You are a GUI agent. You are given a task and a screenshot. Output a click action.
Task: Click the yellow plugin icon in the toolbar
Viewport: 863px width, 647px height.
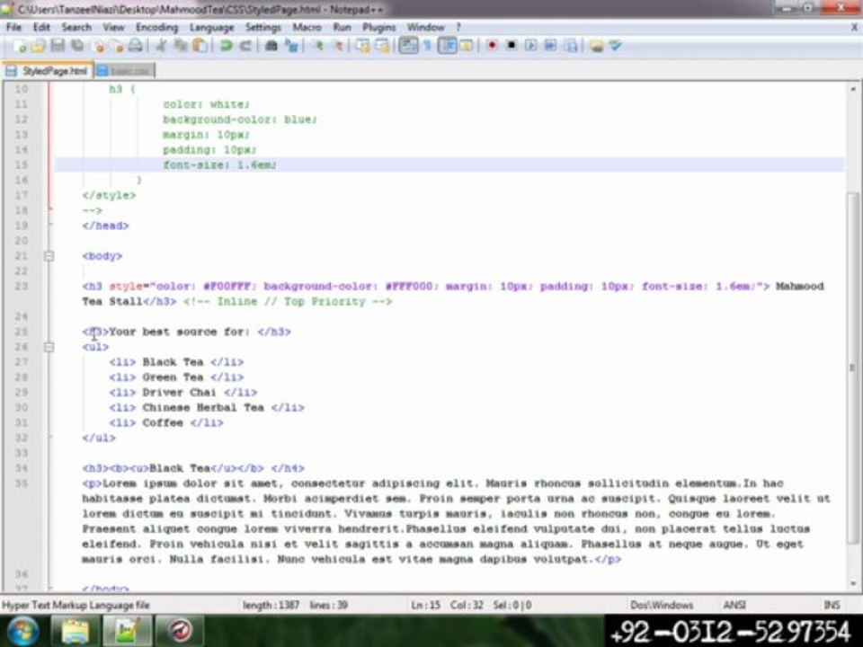[595, 46]
